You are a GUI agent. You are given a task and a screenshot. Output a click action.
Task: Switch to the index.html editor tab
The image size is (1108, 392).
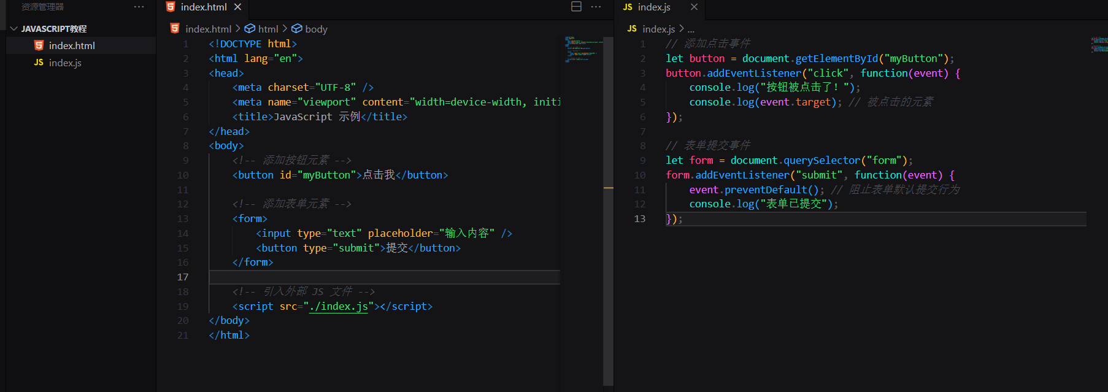click(x=204, y=7)
